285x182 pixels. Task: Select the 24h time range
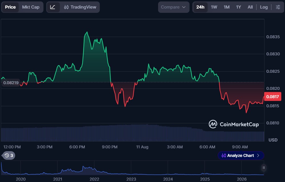click(200, 7)
